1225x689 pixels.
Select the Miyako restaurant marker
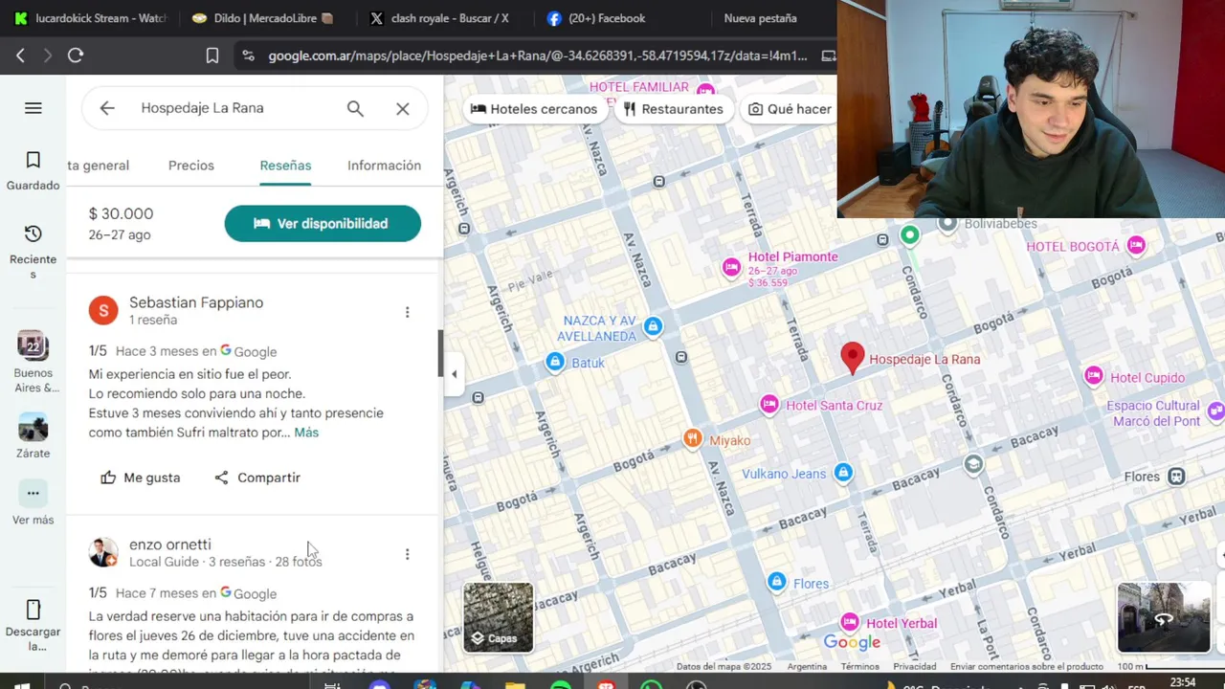(x=692, y=439)
